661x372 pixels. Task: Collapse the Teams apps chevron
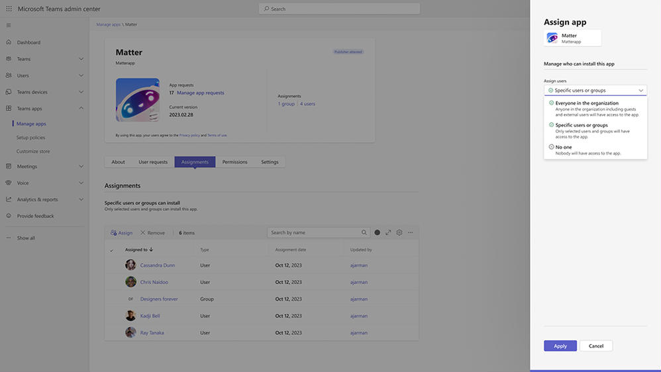point(81,109)
